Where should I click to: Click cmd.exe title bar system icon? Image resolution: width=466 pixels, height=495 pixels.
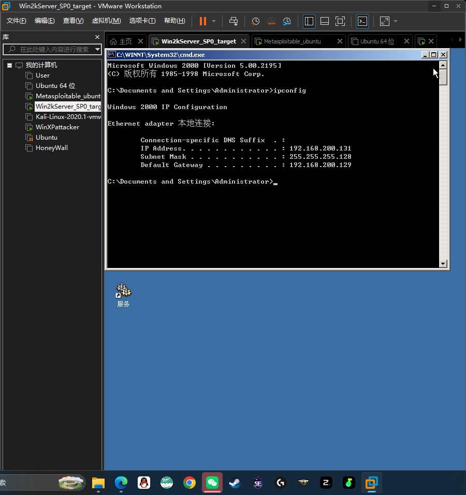(111, 55)
